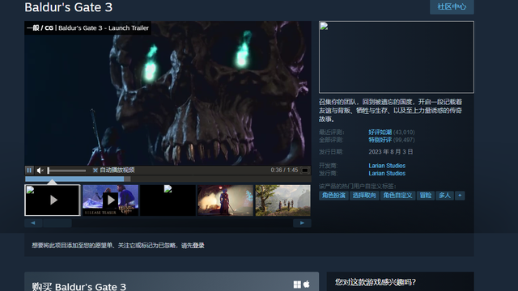Select the first video thumbnail
This screenshot has height=291, width=518.
(x=53, y=200)
